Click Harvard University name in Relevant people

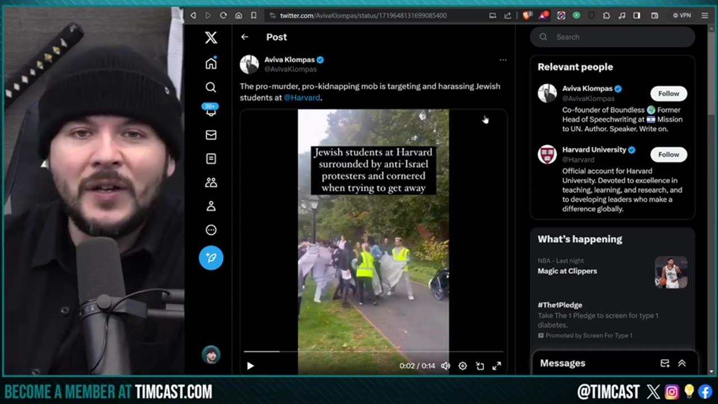[x=594, y=150]
